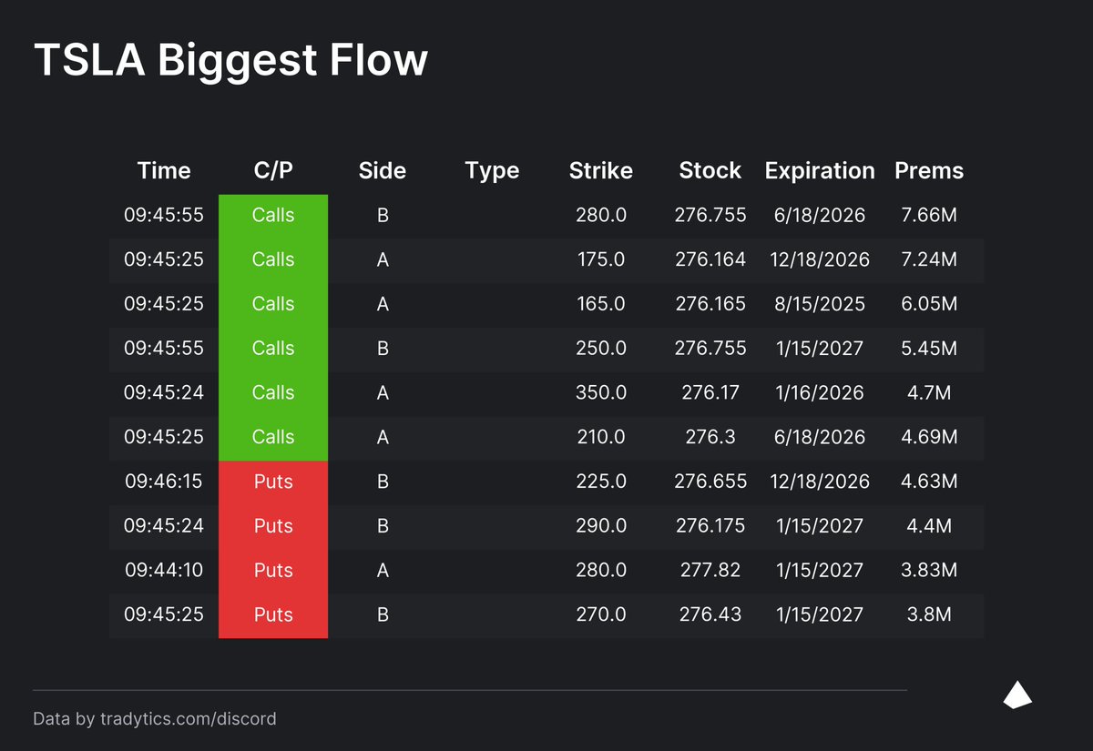Select expiration 12/18/2026 in the 7.24M row

[820, 260]
